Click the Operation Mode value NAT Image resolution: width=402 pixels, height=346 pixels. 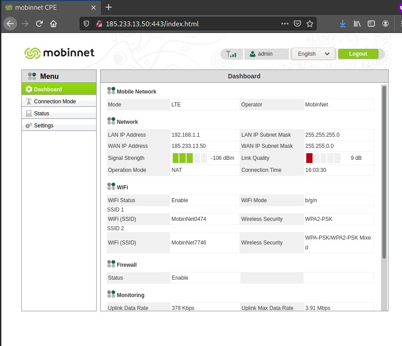point(177,170)
